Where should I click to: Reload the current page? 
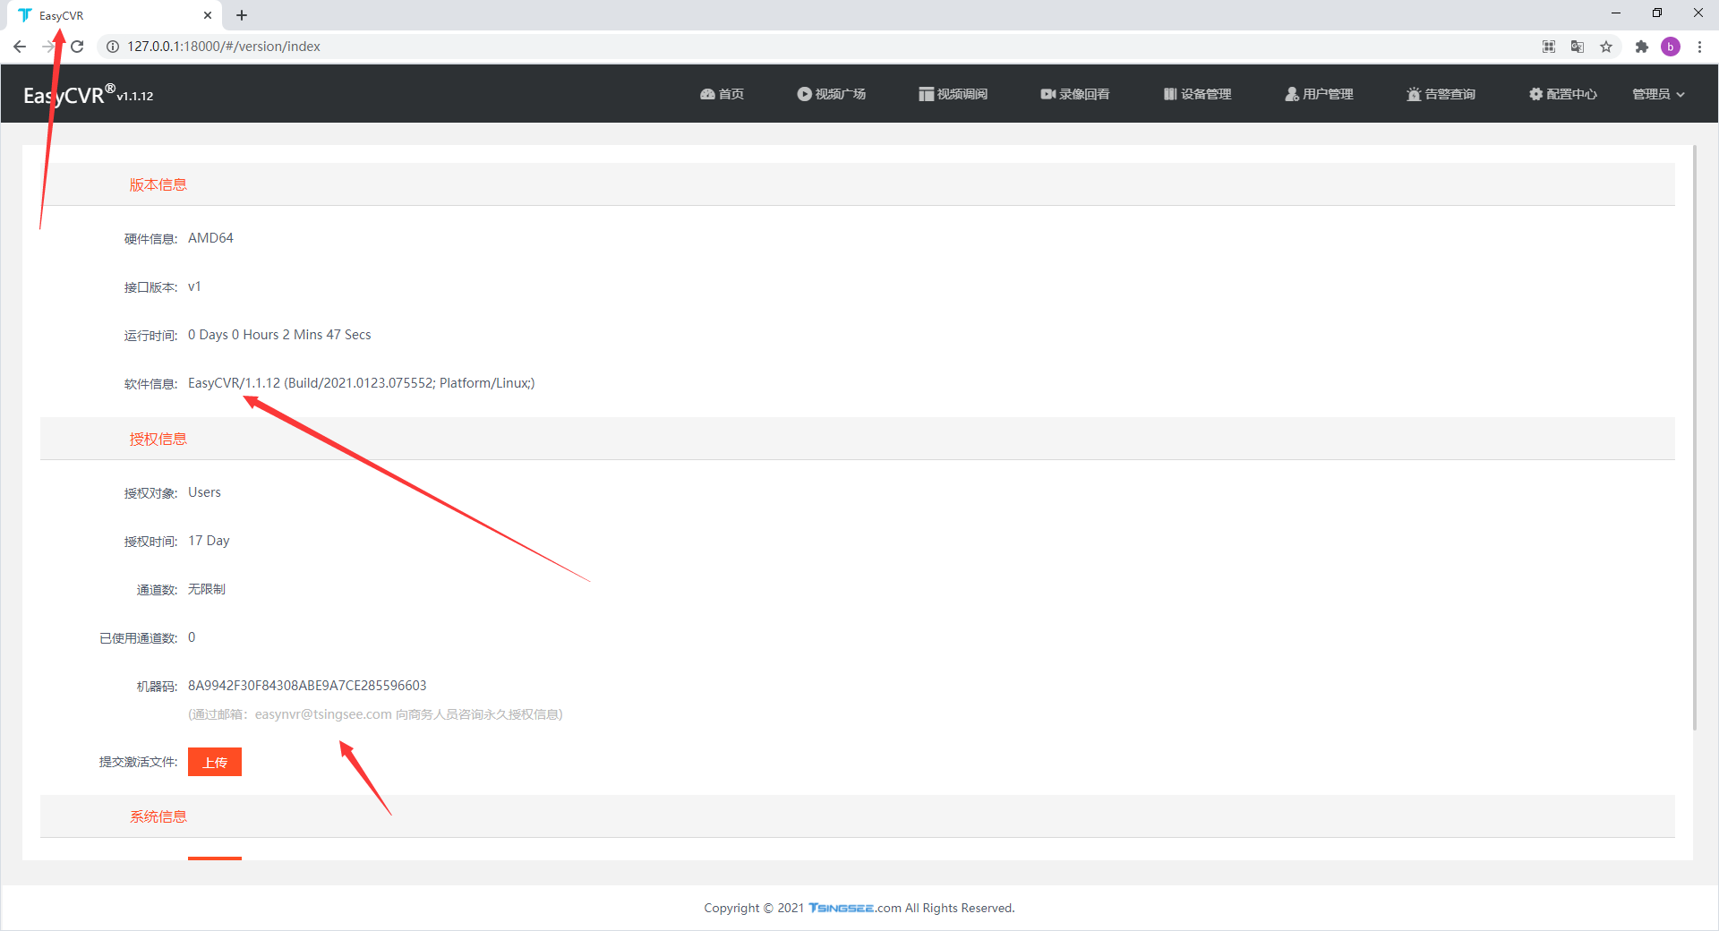77,47
